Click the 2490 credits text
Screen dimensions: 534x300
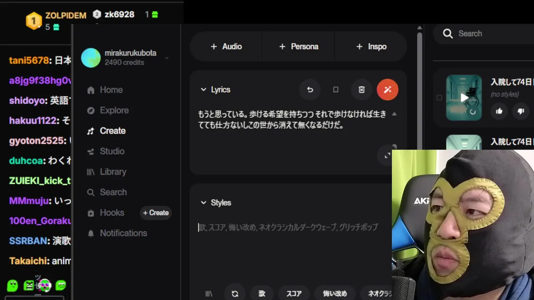(124, 62)
